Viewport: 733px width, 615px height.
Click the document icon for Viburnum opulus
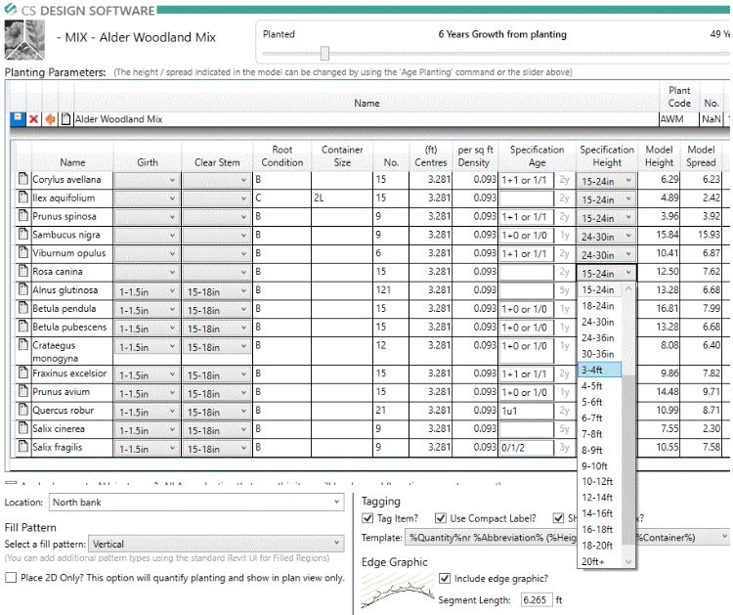[22, 252]
